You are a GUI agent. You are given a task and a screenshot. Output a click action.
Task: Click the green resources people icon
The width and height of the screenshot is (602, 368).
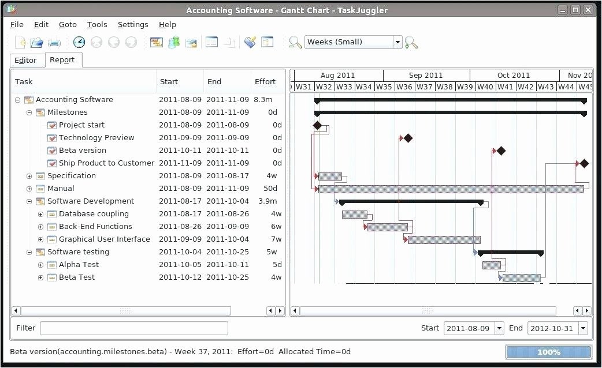pos(173,42)
